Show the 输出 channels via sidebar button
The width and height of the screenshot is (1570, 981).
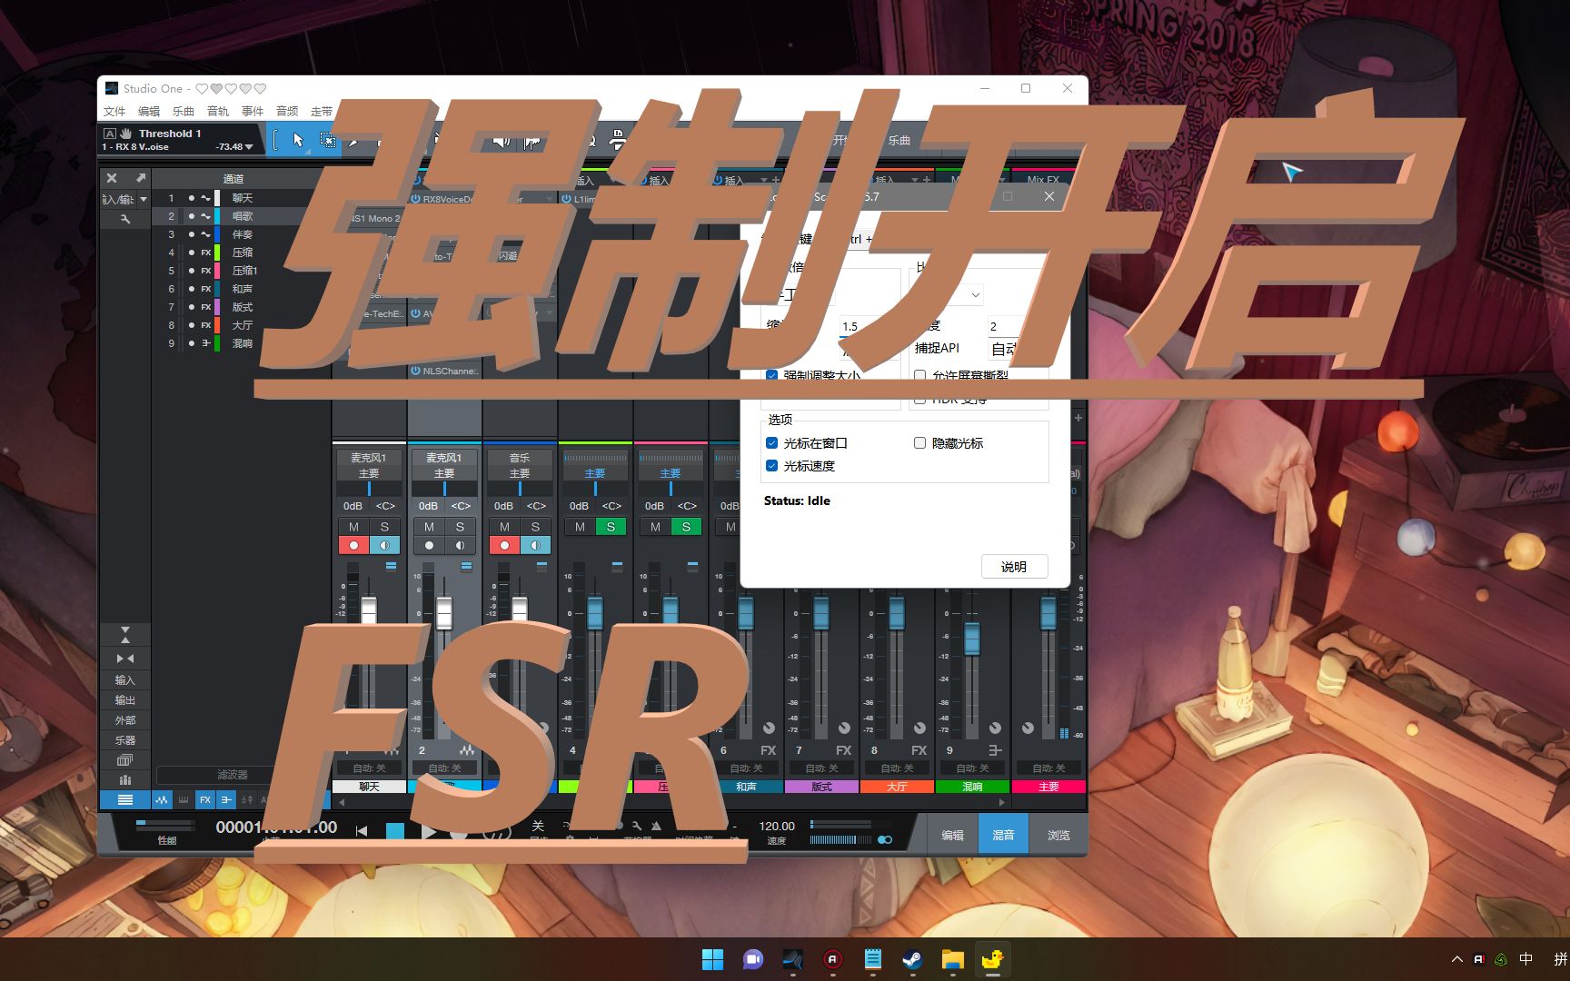[125, 700]
